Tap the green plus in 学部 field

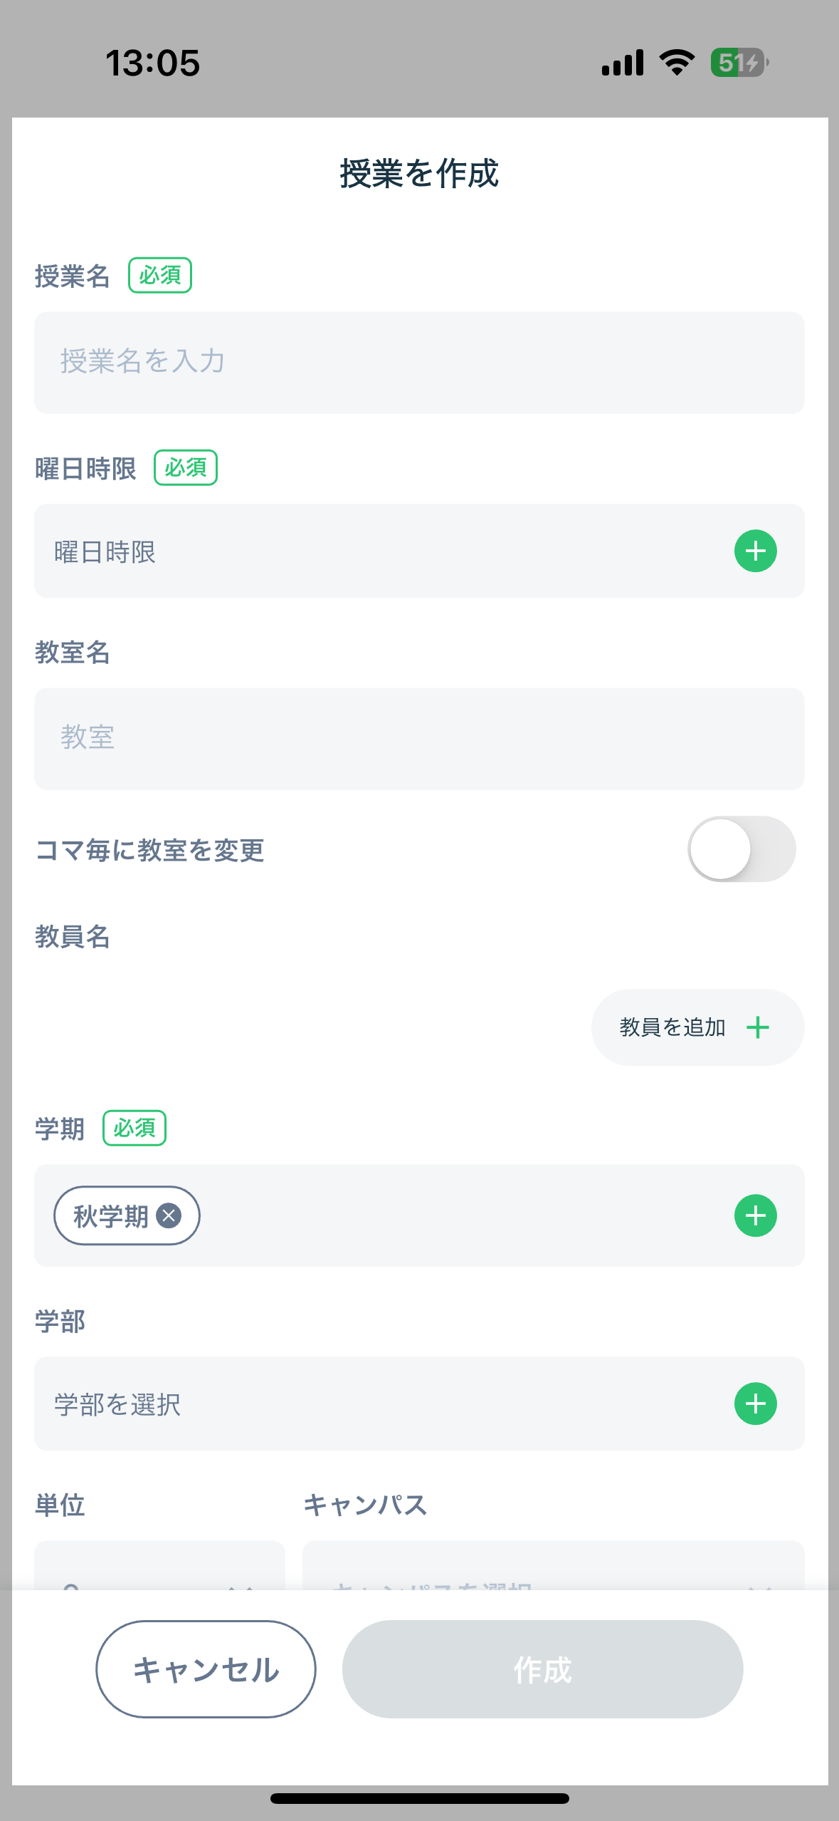(x=755, y=1404)
